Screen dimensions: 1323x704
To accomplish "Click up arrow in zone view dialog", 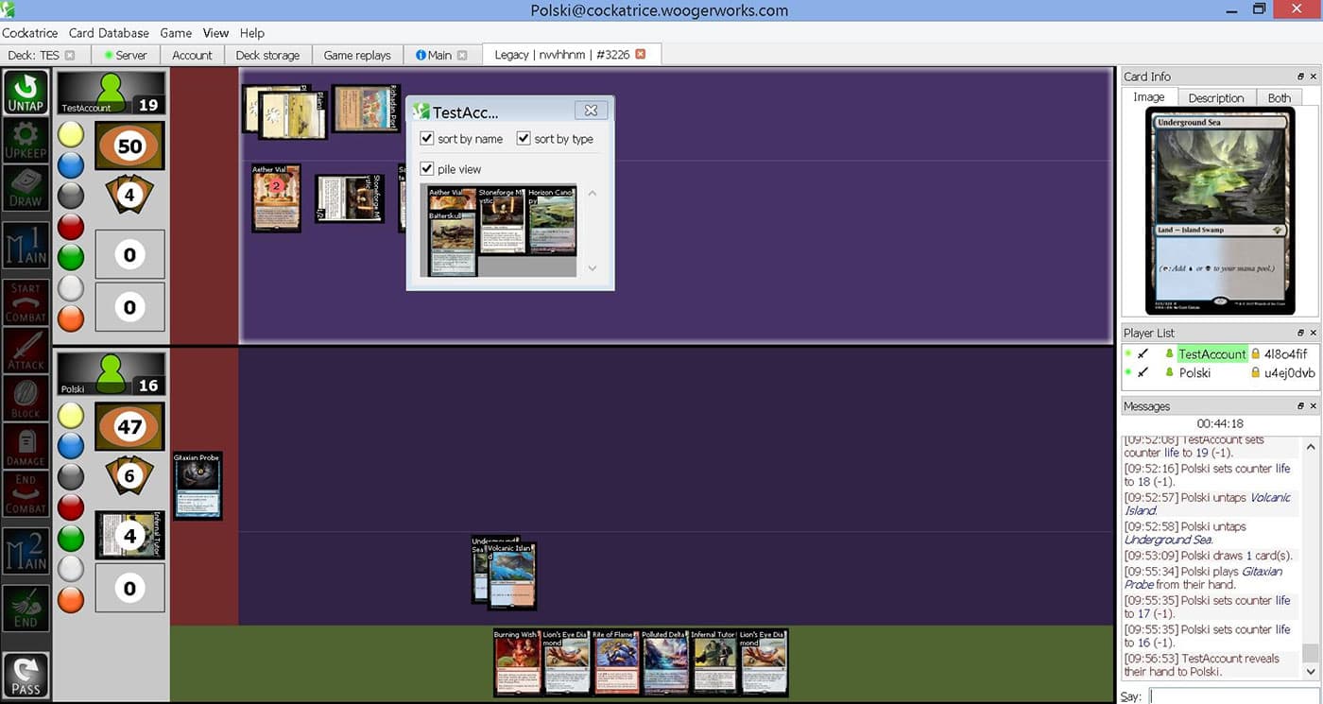I will (x=593, y=194).
